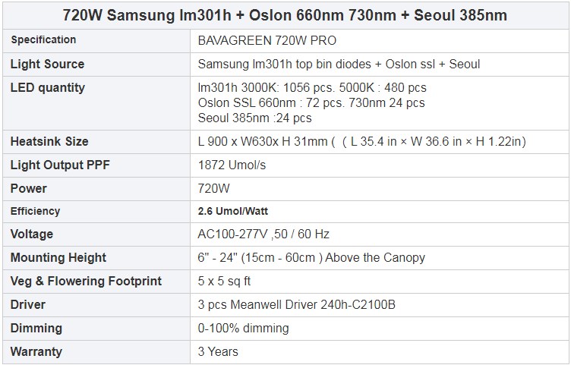The image size is (571, 365).
Task: Select the 0-100% dimming value
Action: 243,328
